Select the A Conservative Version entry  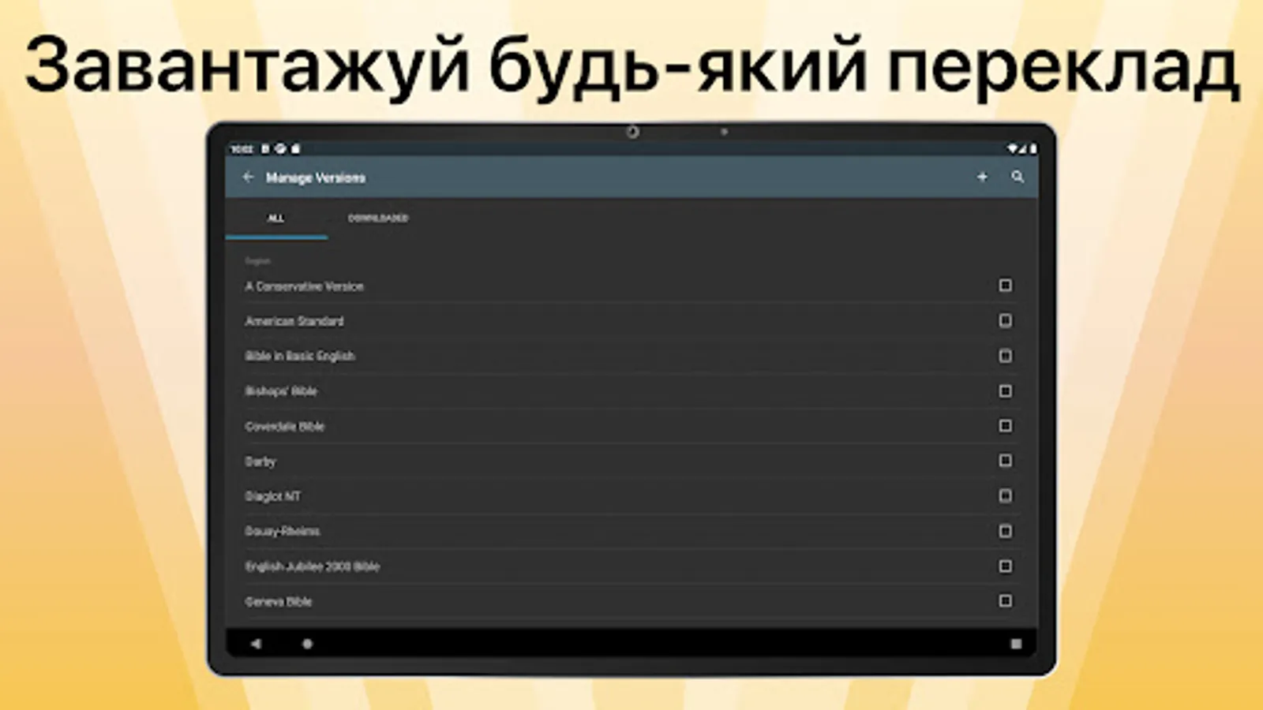click(x=631, y=286)
